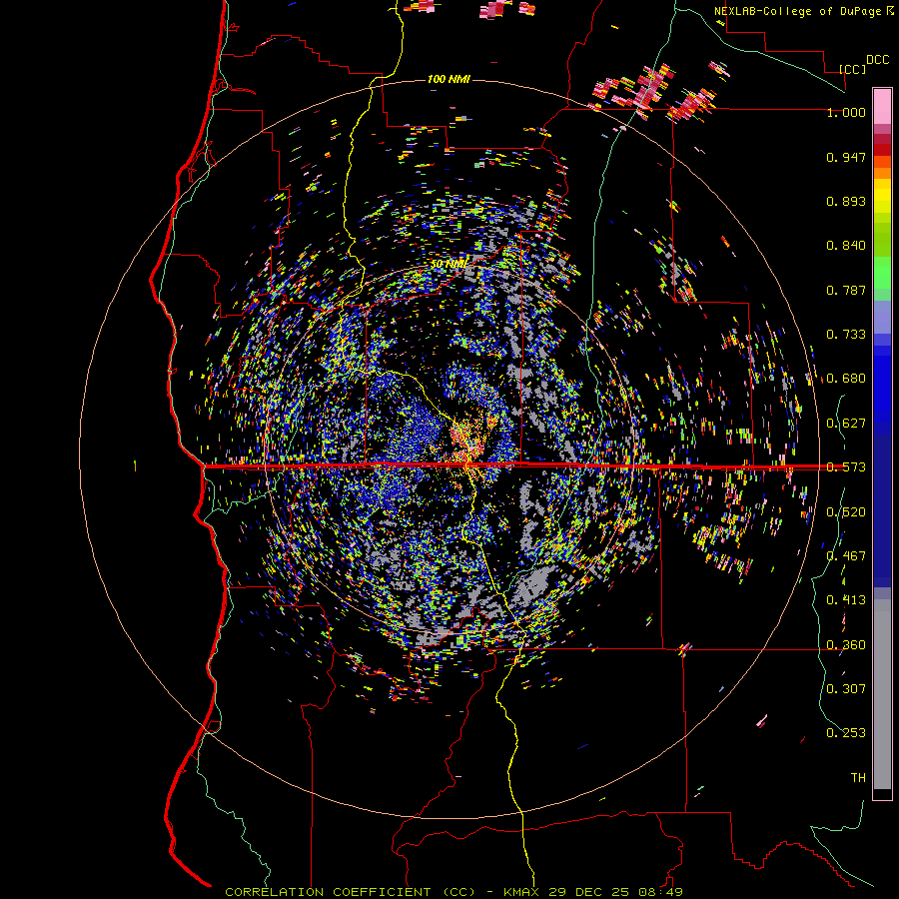
Task: Click the 100 NMI range ring label
Action: [449, 79]
